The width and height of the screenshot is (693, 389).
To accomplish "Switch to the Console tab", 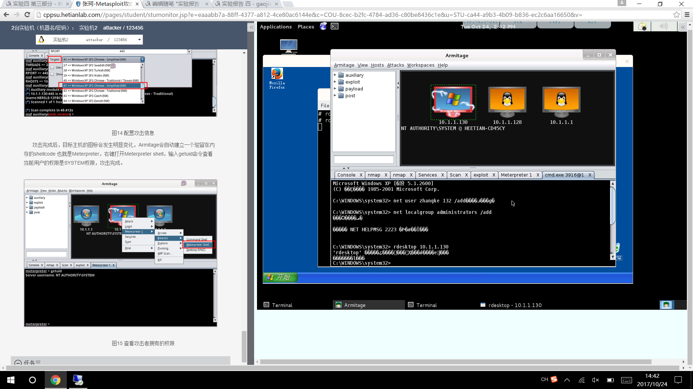I will tap(346, 175).
